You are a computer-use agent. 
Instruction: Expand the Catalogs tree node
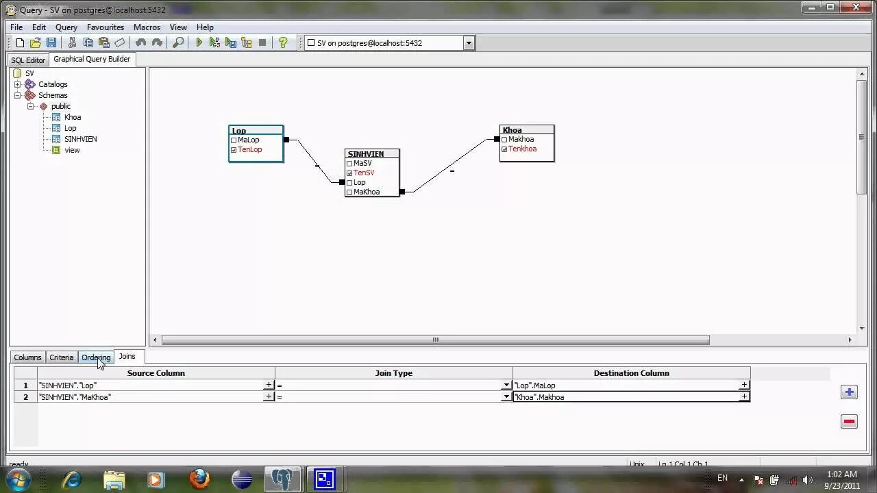pyautogui.click(x=18, y=84)
